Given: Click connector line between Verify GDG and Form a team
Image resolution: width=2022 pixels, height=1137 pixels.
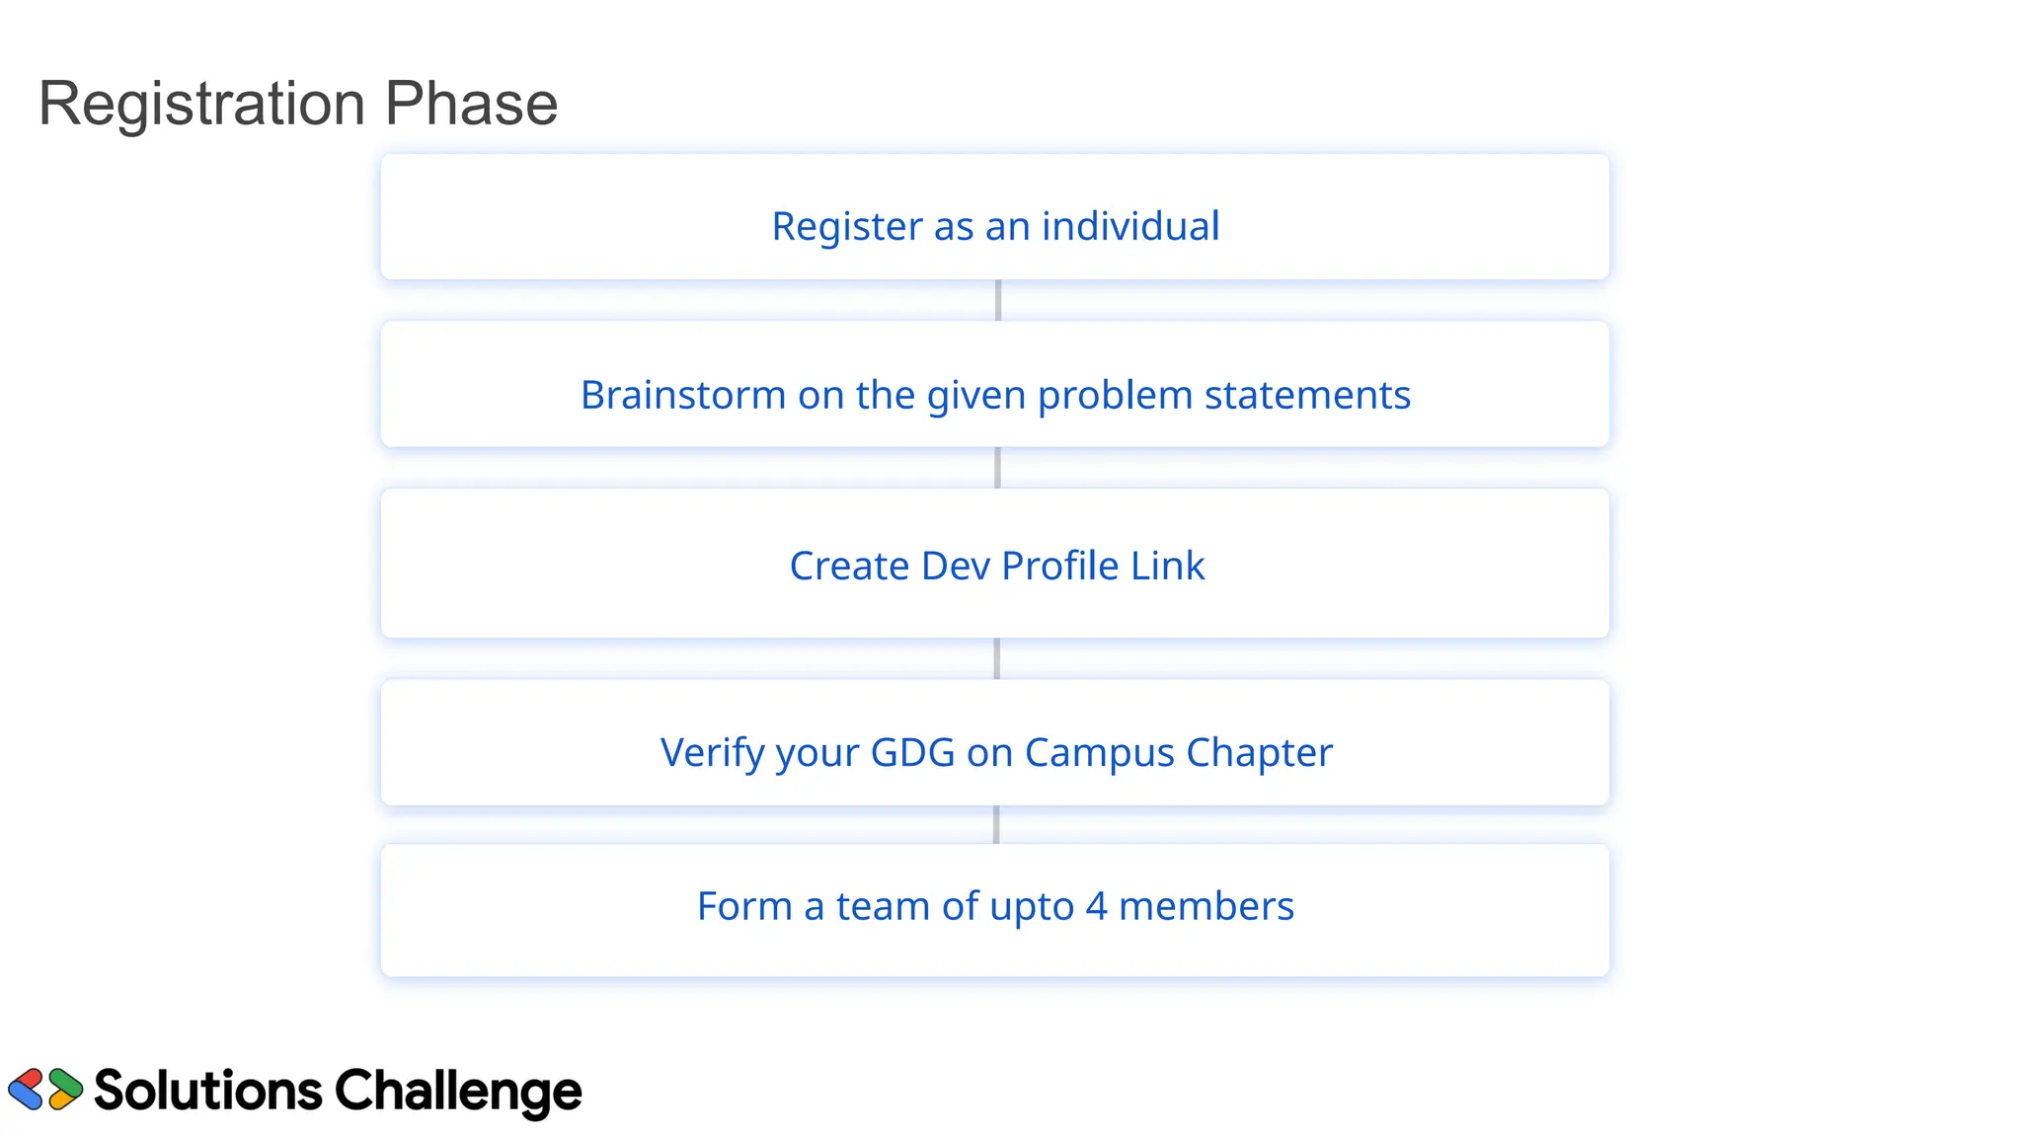Looking at the screenshot, I should (996, 824).
